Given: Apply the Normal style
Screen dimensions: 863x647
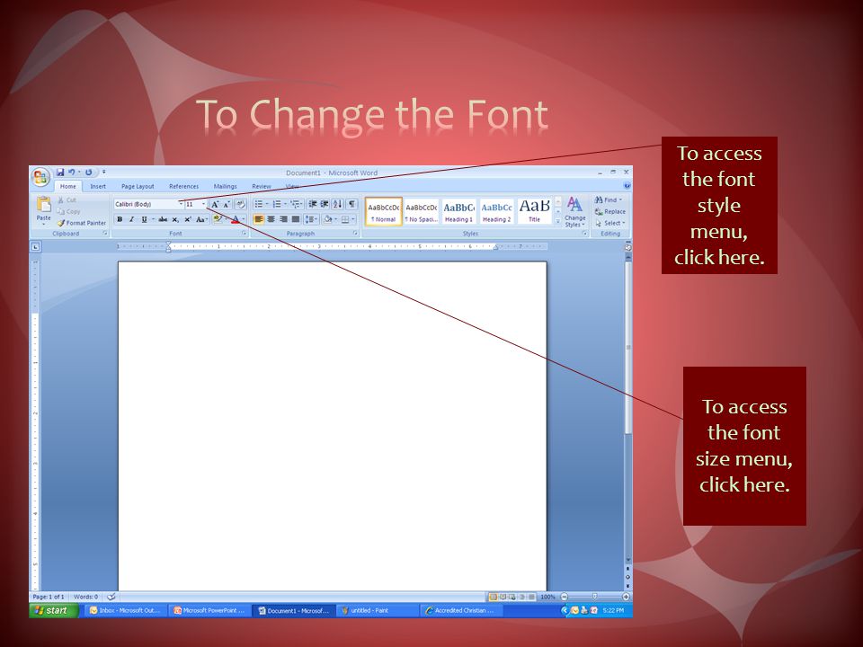Looking at the screenshot, I should click(x=384, y=211).
